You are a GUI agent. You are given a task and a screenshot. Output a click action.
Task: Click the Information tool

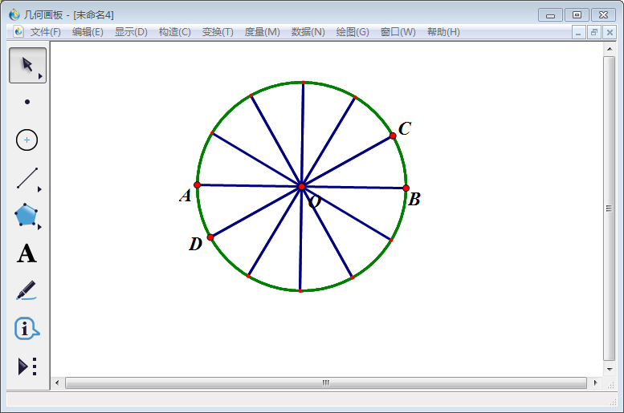27,329
